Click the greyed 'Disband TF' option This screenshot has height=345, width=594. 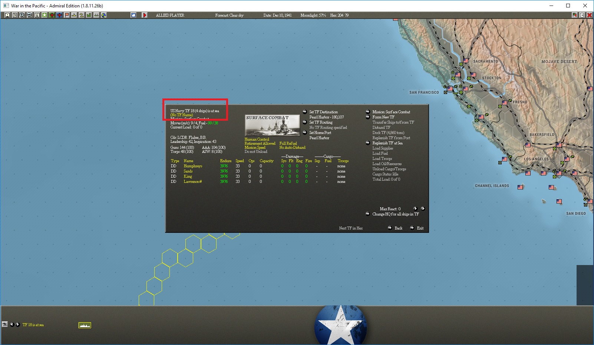tap(382, 127)
